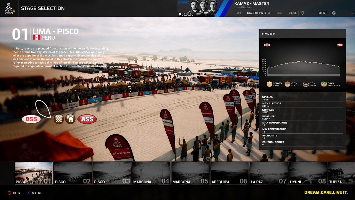The image size is (355, 200).
Task: Click the checkered finish flag route icon
Action: [59, 119]
